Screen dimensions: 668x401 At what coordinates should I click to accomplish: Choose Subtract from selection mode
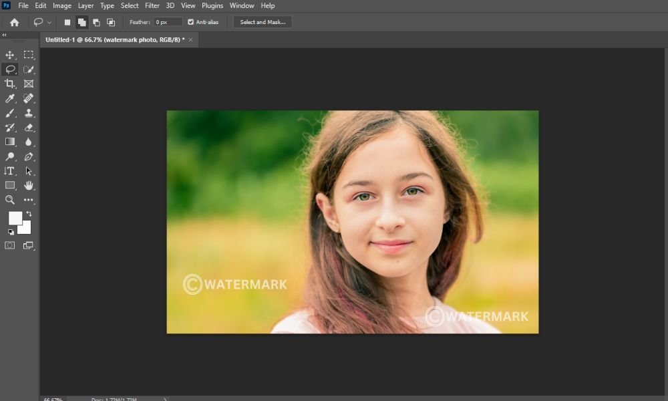(96, 22)
